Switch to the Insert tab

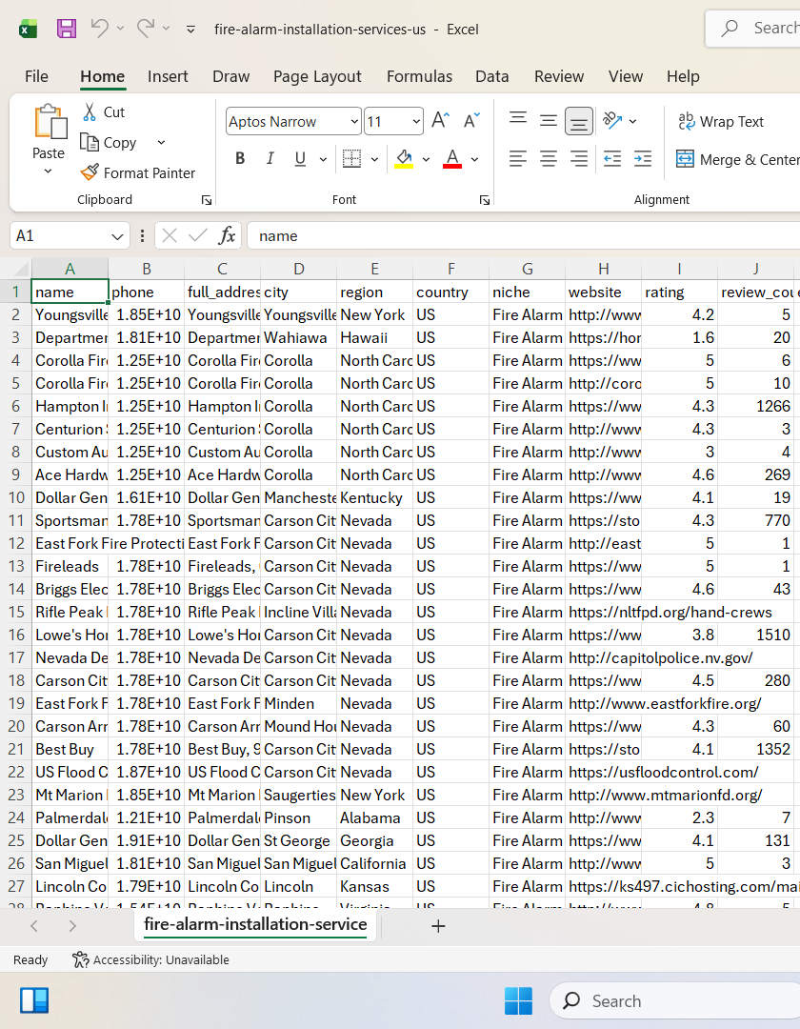pos(168,77)
